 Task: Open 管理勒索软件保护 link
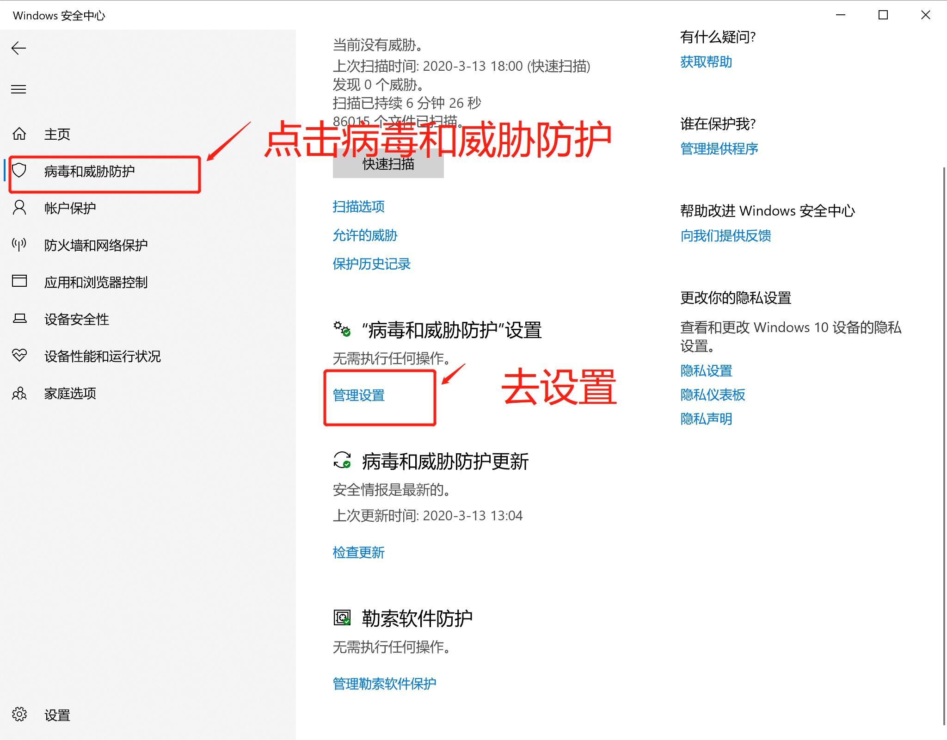[384, 684]
